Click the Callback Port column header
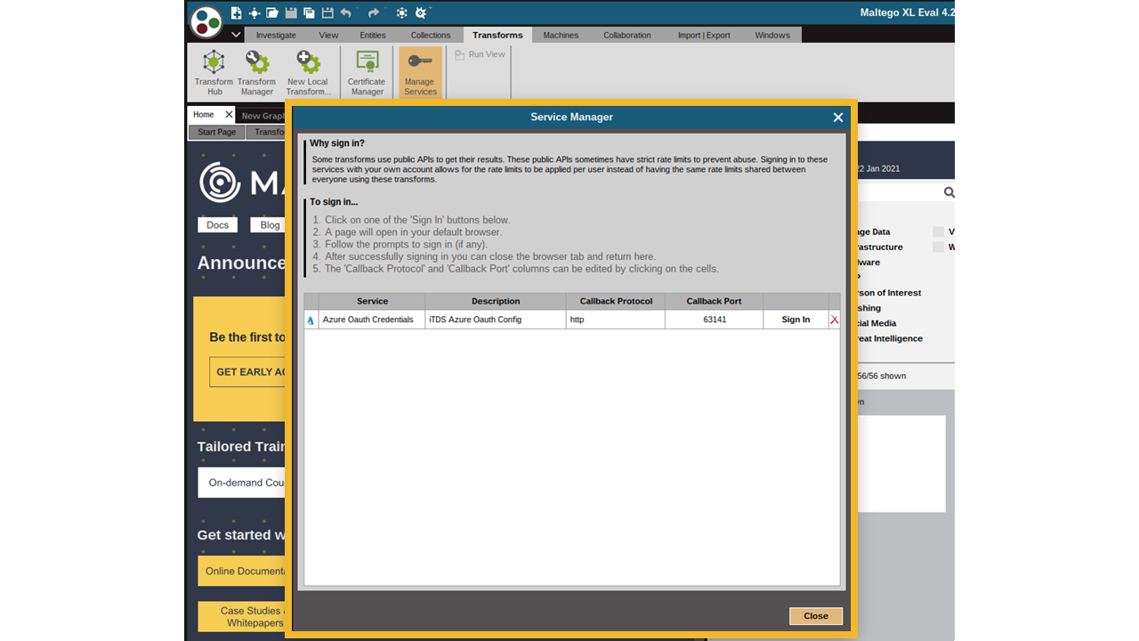This screenshot has height=641, width=1139. [714, 301]
